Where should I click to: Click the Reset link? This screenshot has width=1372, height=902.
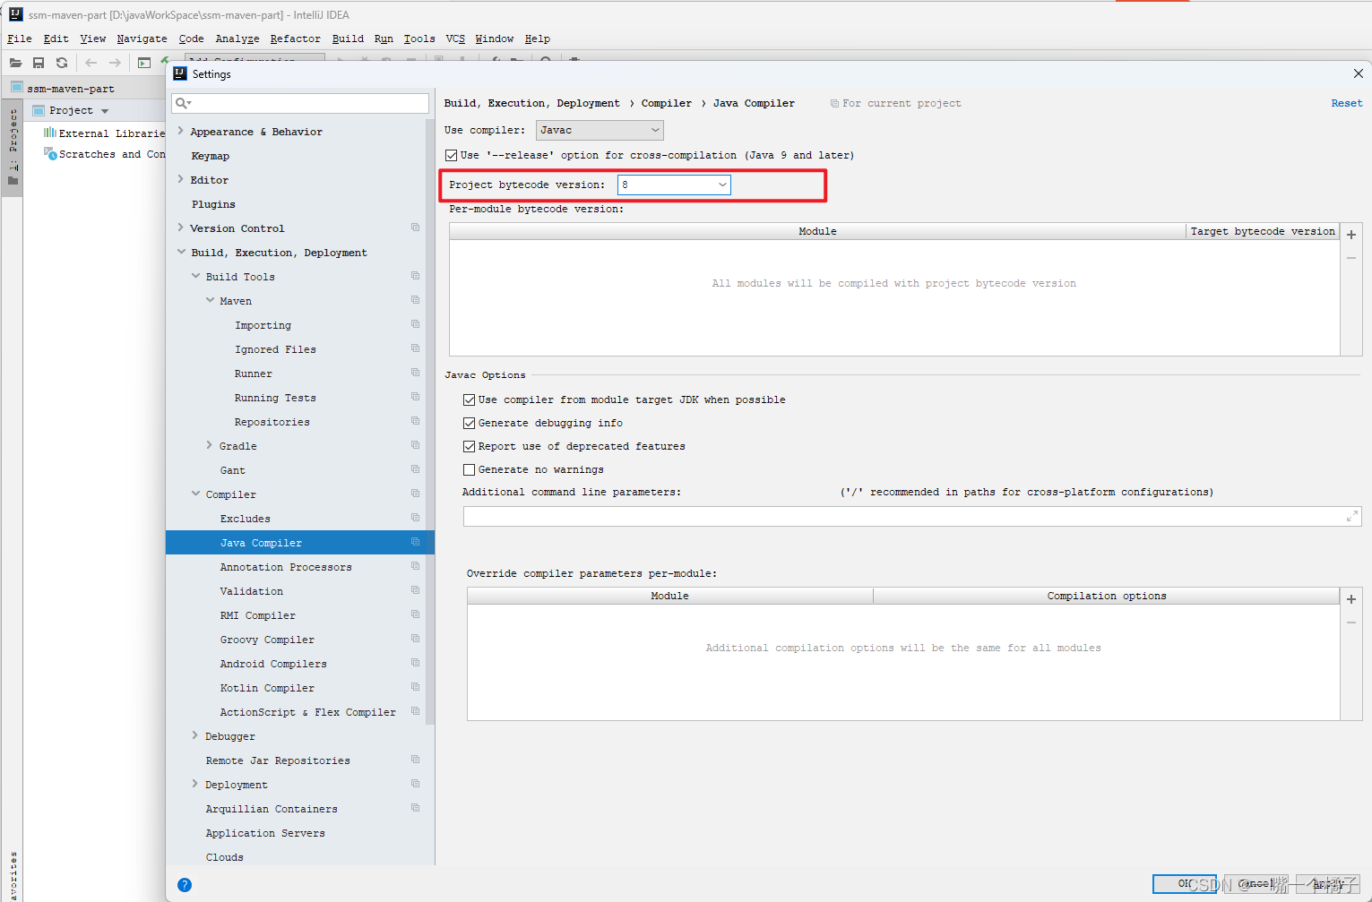[x=1347, y=103]
